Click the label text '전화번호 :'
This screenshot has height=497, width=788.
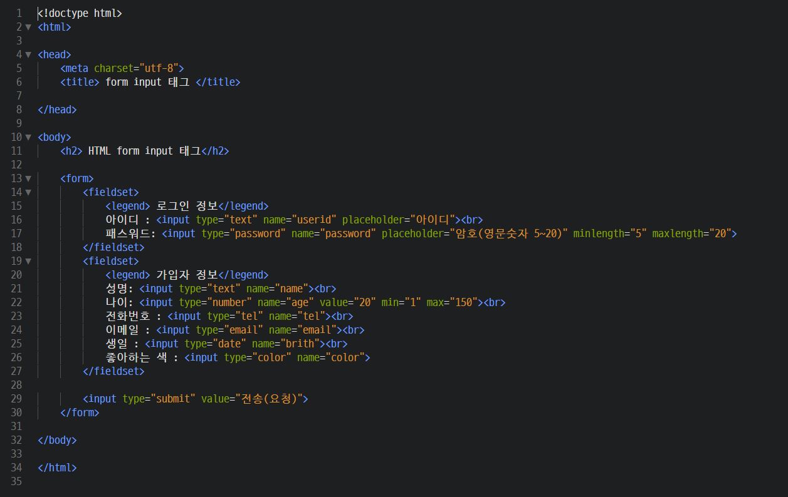pyautogui.click(x=134, y=316)
